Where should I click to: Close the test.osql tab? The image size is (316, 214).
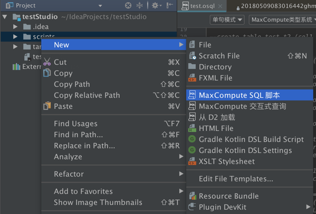tap(221, 6)
